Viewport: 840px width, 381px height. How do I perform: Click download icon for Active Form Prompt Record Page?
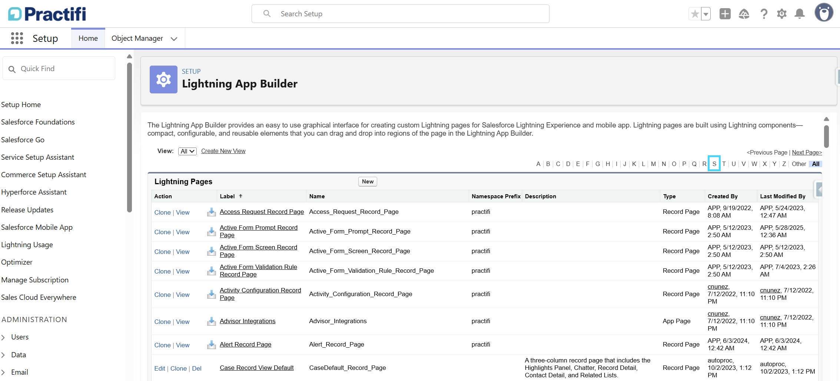[x=211, y=232]
